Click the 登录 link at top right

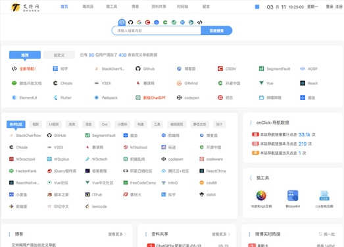[x=330, y=7]
